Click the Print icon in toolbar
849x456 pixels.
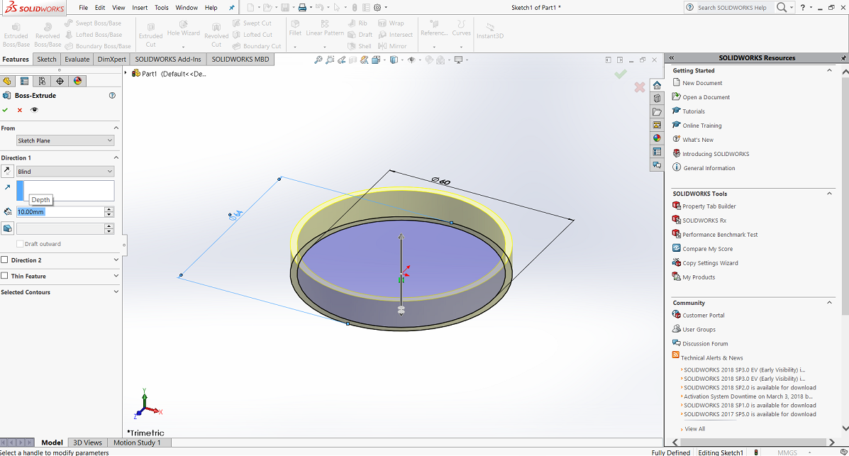click(x=302, y=8)
